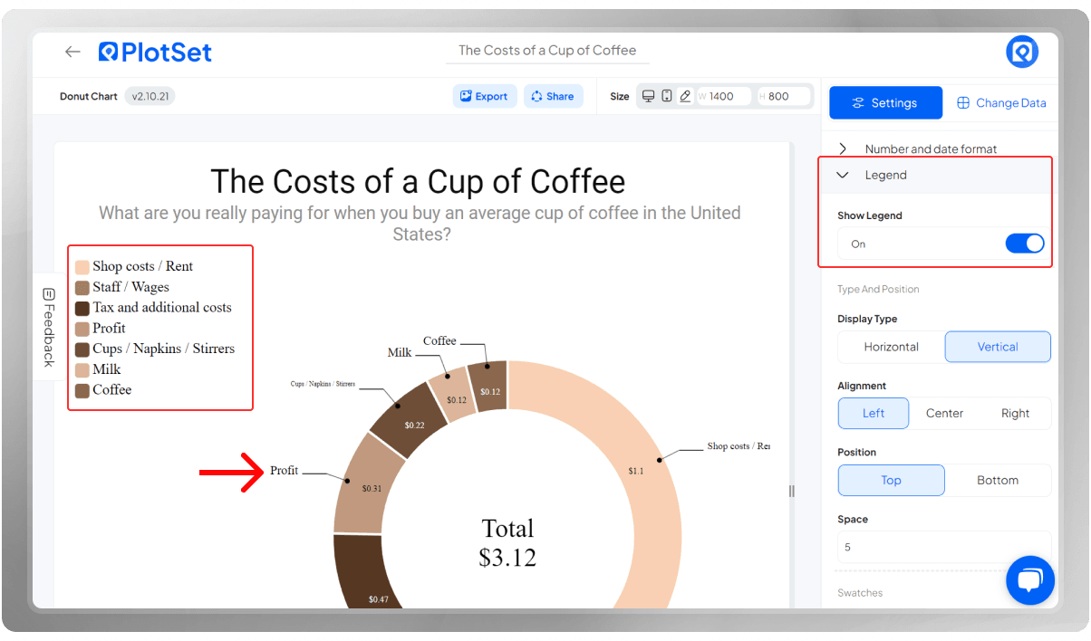
Task: Click Tax and additional costs legend swatch
Action: coord(82,308)
